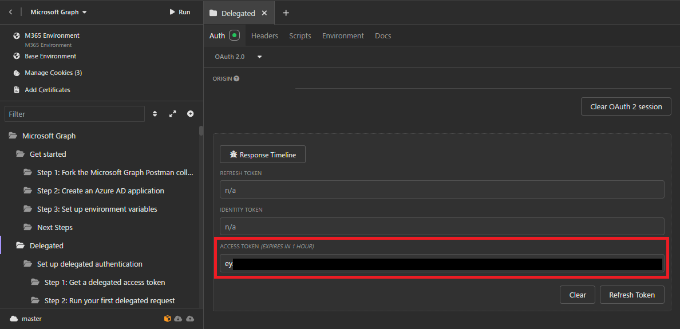Select the Delegated tab

click(238, 13)
